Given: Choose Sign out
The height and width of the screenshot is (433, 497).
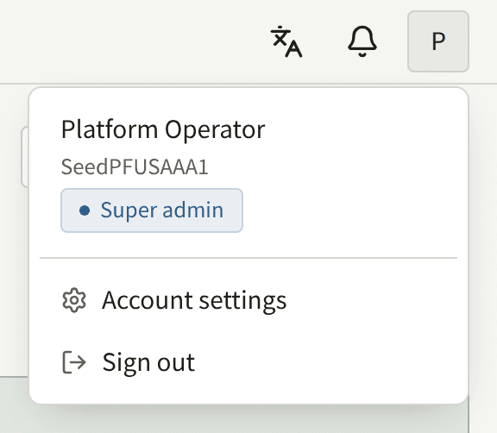Looking at the screenshot, I should coord(248,362).
